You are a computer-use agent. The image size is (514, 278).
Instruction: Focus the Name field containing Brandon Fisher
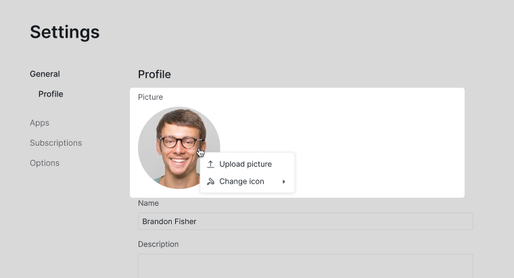[306, 221]
